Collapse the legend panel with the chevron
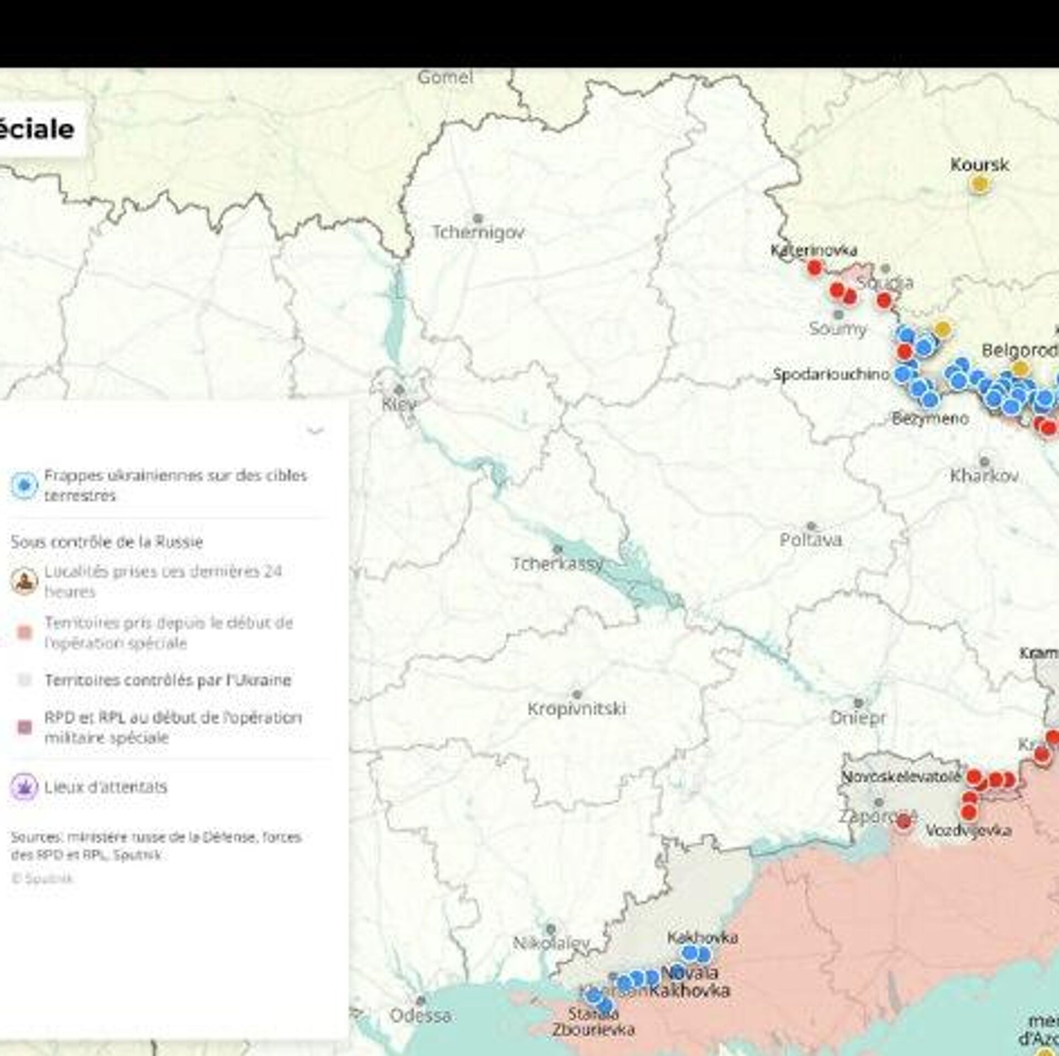This screenshot has width=1059, height=1056. point(315,430)
